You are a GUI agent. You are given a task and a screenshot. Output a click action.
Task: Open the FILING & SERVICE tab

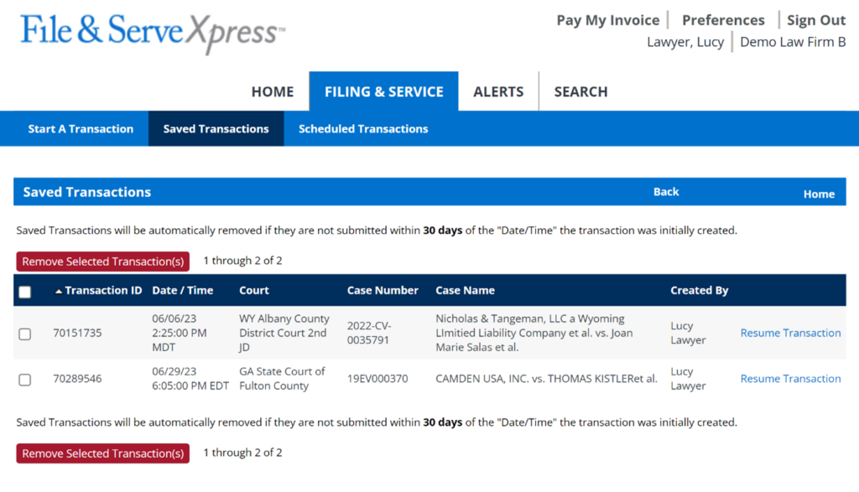(383, 91)
